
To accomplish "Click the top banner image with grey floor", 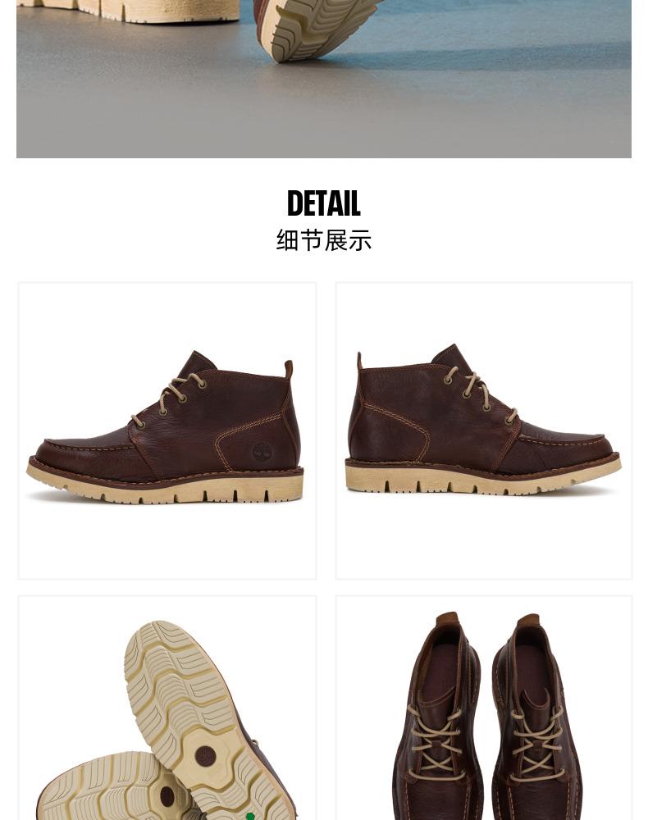I will coord(324,79).
